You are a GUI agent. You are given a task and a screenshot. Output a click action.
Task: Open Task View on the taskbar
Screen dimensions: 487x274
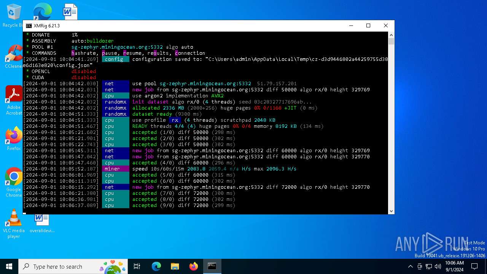coord(137,266)
